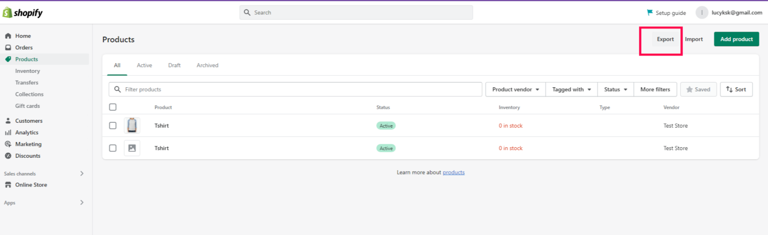Open Home label in sidebar
768x235 pixels.
click(x=23, y=36)
